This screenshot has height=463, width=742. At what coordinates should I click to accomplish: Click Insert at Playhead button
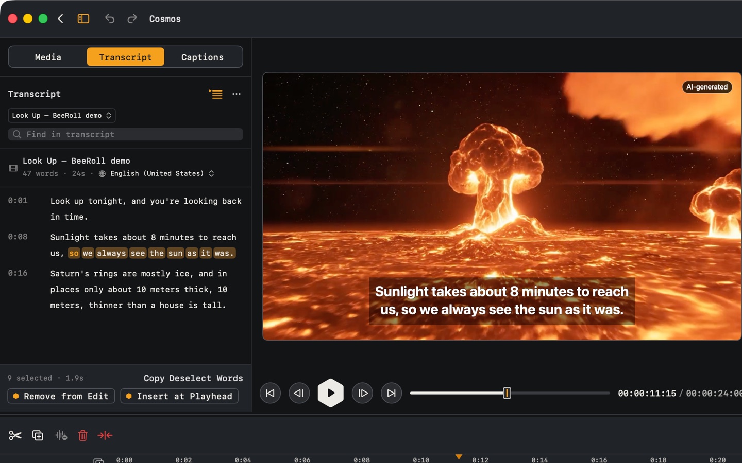click(179, 396)
